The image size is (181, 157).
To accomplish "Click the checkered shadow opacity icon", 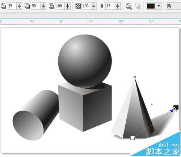I will [x=78, y=6].
